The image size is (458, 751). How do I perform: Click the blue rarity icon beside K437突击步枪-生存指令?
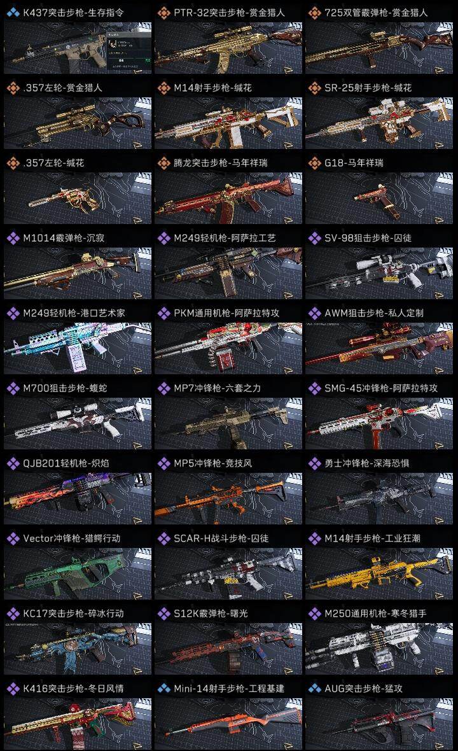(x=13, y=13)
